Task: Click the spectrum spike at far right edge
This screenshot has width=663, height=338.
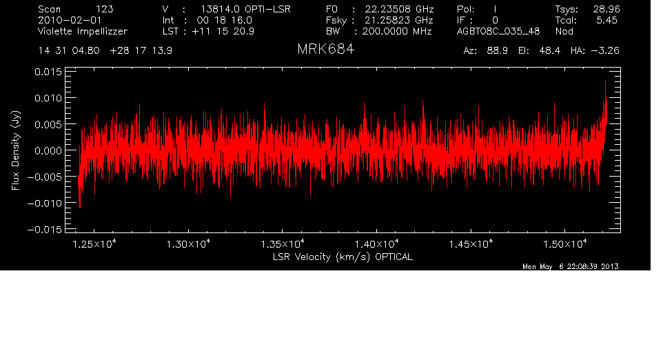Action: (606, 103)
